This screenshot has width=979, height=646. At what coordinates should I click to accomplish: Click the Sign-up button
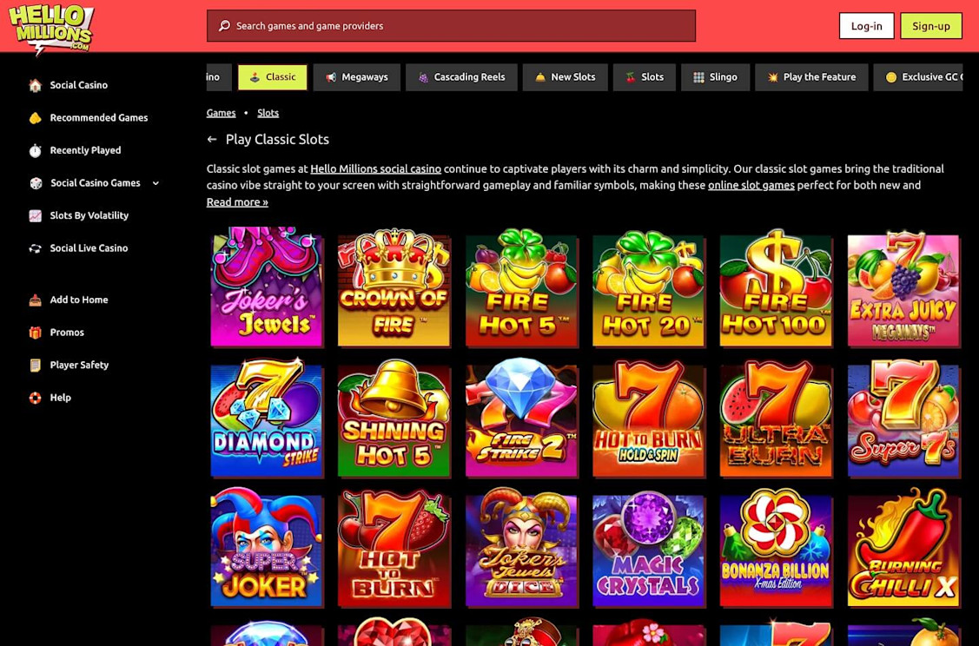click(x=931, y=26)
